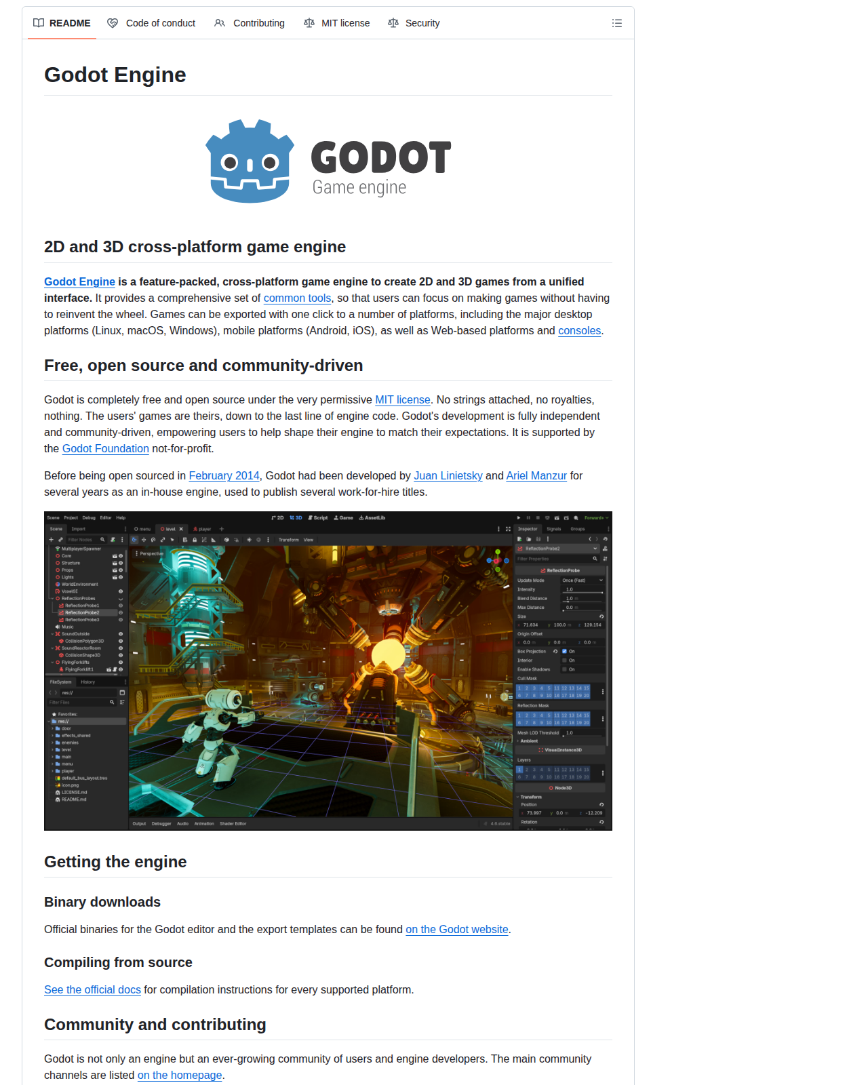The height and width of the screenshot is (1085, 868).
Task: Click the 'MIT license' link in the paragraph
Action: click(x=403, y=399)
